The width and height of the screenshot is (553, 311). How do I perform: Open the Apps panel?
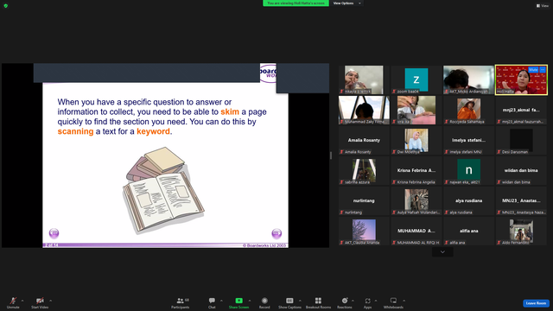(367, 302)
